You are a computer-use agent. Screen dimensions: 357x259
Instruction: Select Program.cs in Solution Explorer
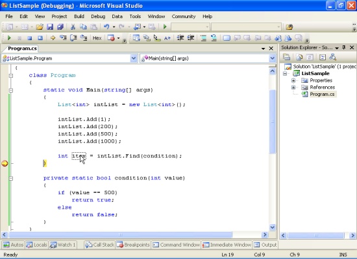[322, 94]
